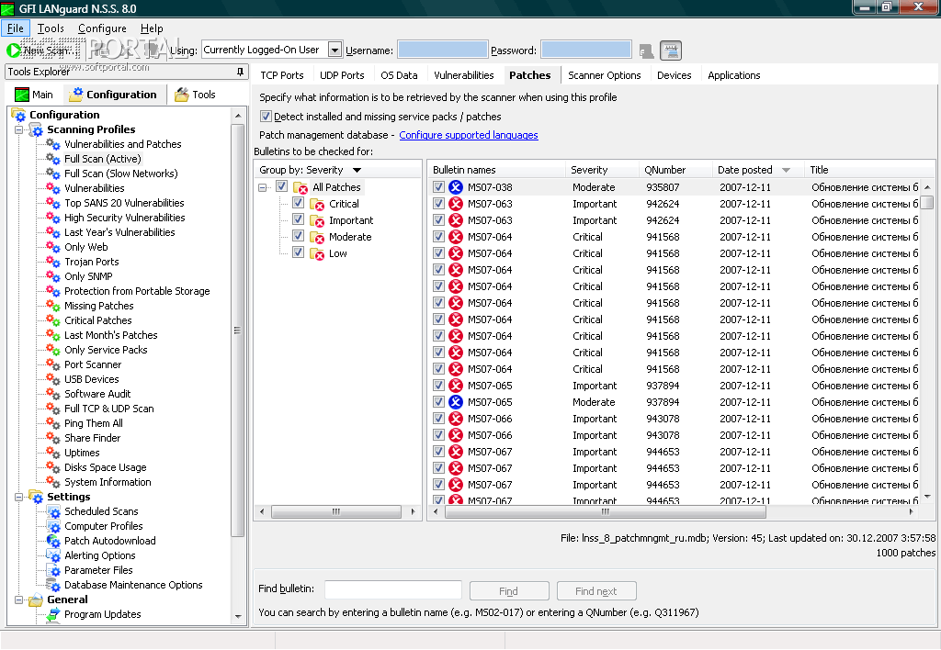The height and width of the screenshot is (650, 941).
Task: Click the Database Maintenance Options icon
Action: pyautogui.click(x=53, y=585)
